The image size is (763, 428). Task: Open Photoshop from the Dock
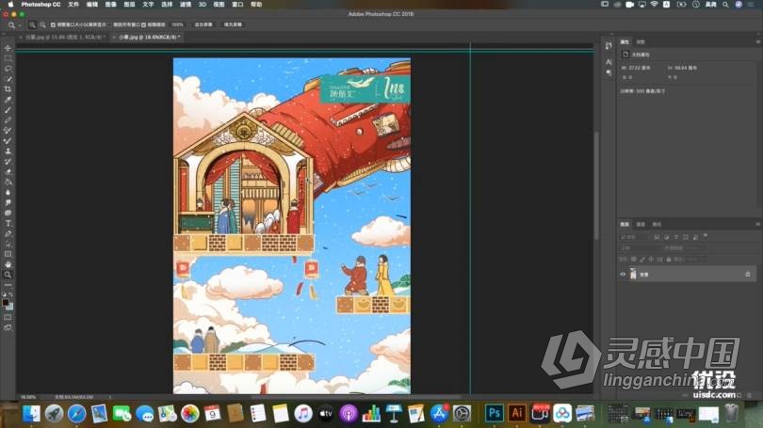[x=494, y=414]
